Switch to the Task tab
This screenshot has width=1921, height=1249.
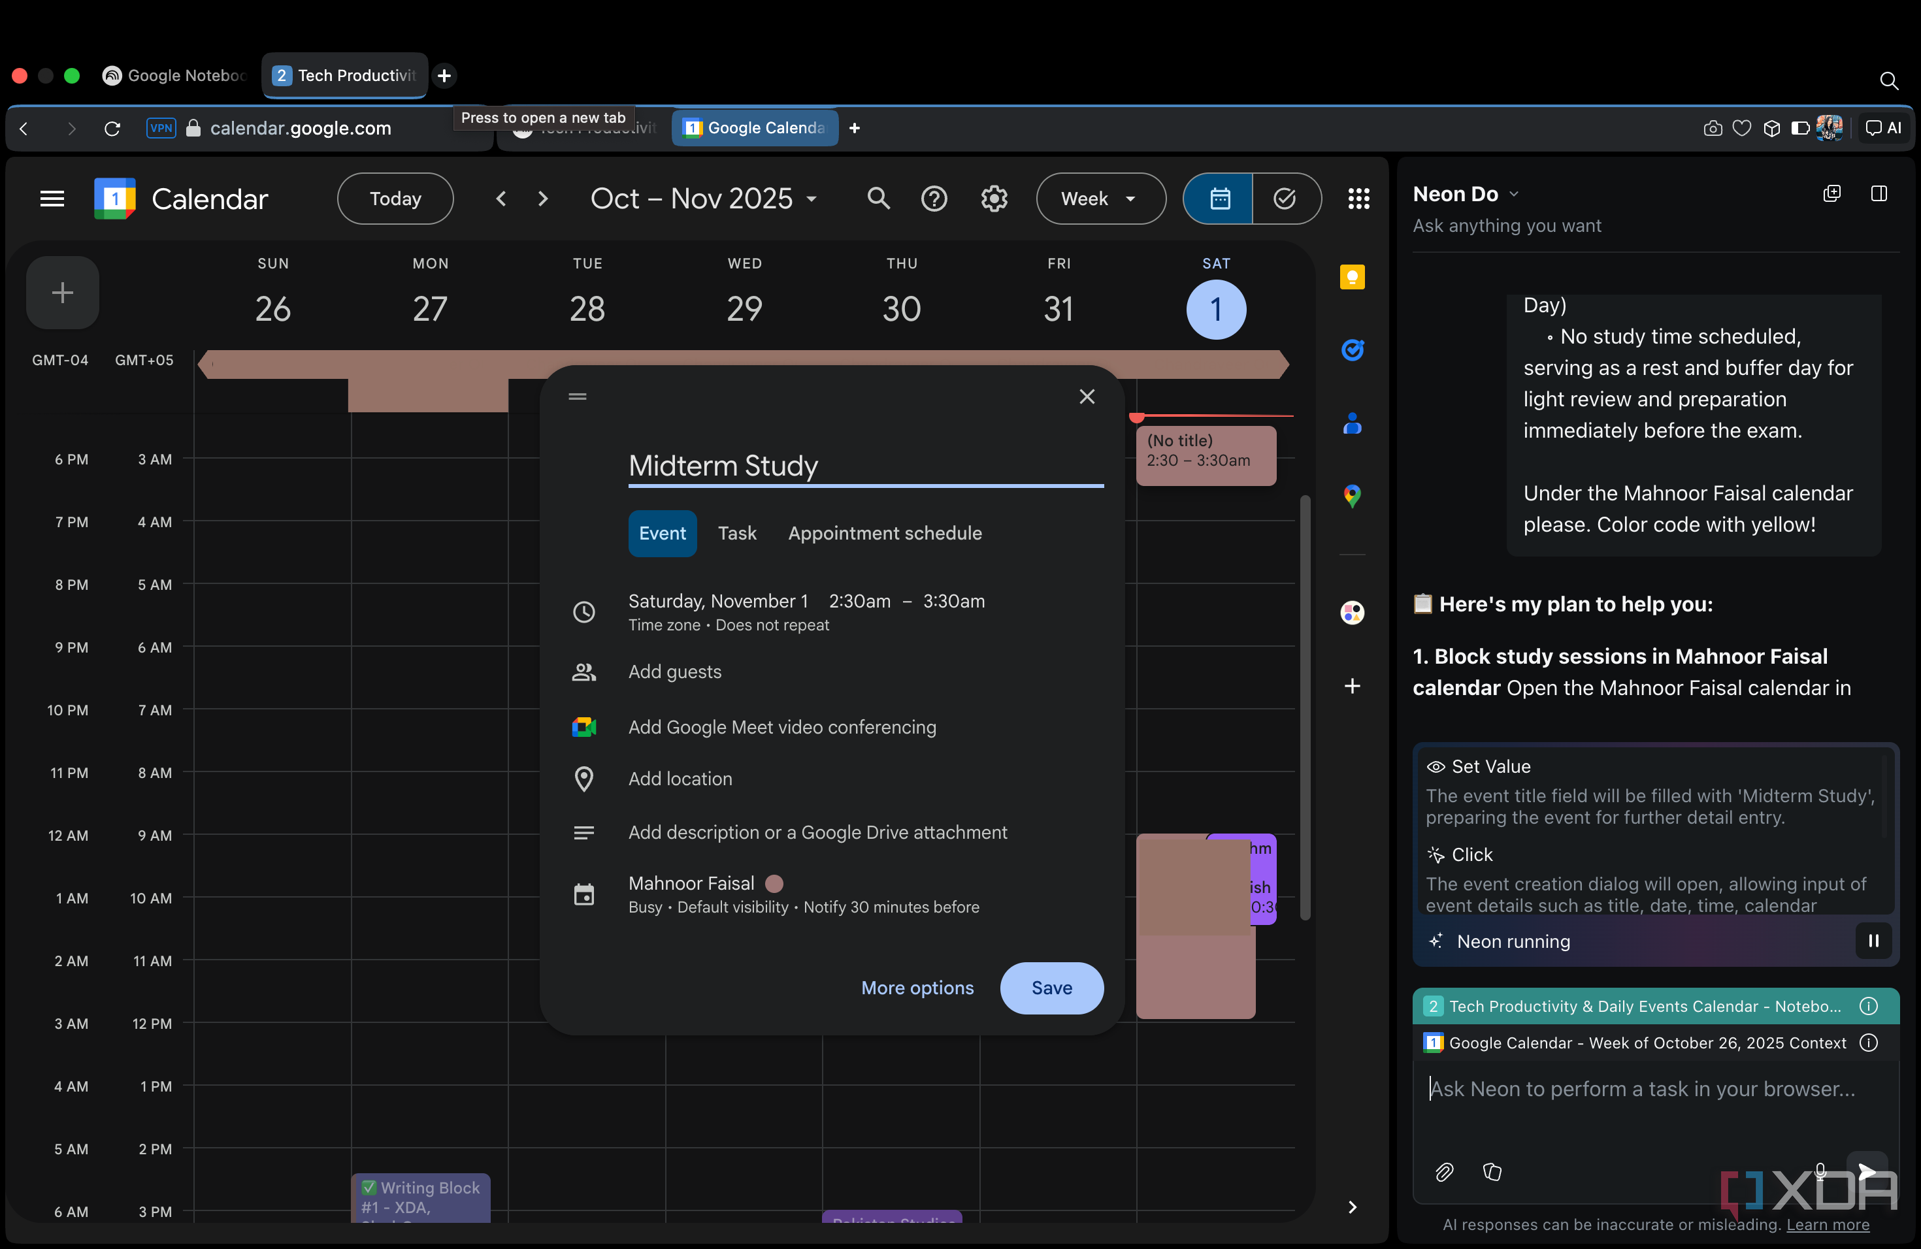[x=737, y=533]
